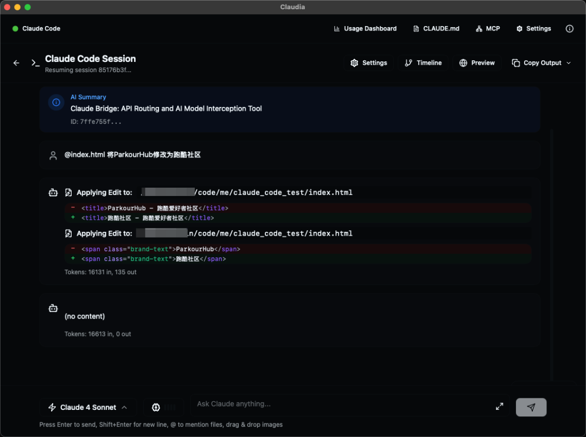Click the lightning icon on model selector
The height and width of the screenshot is (437, 586).
(x=52, y=407)
